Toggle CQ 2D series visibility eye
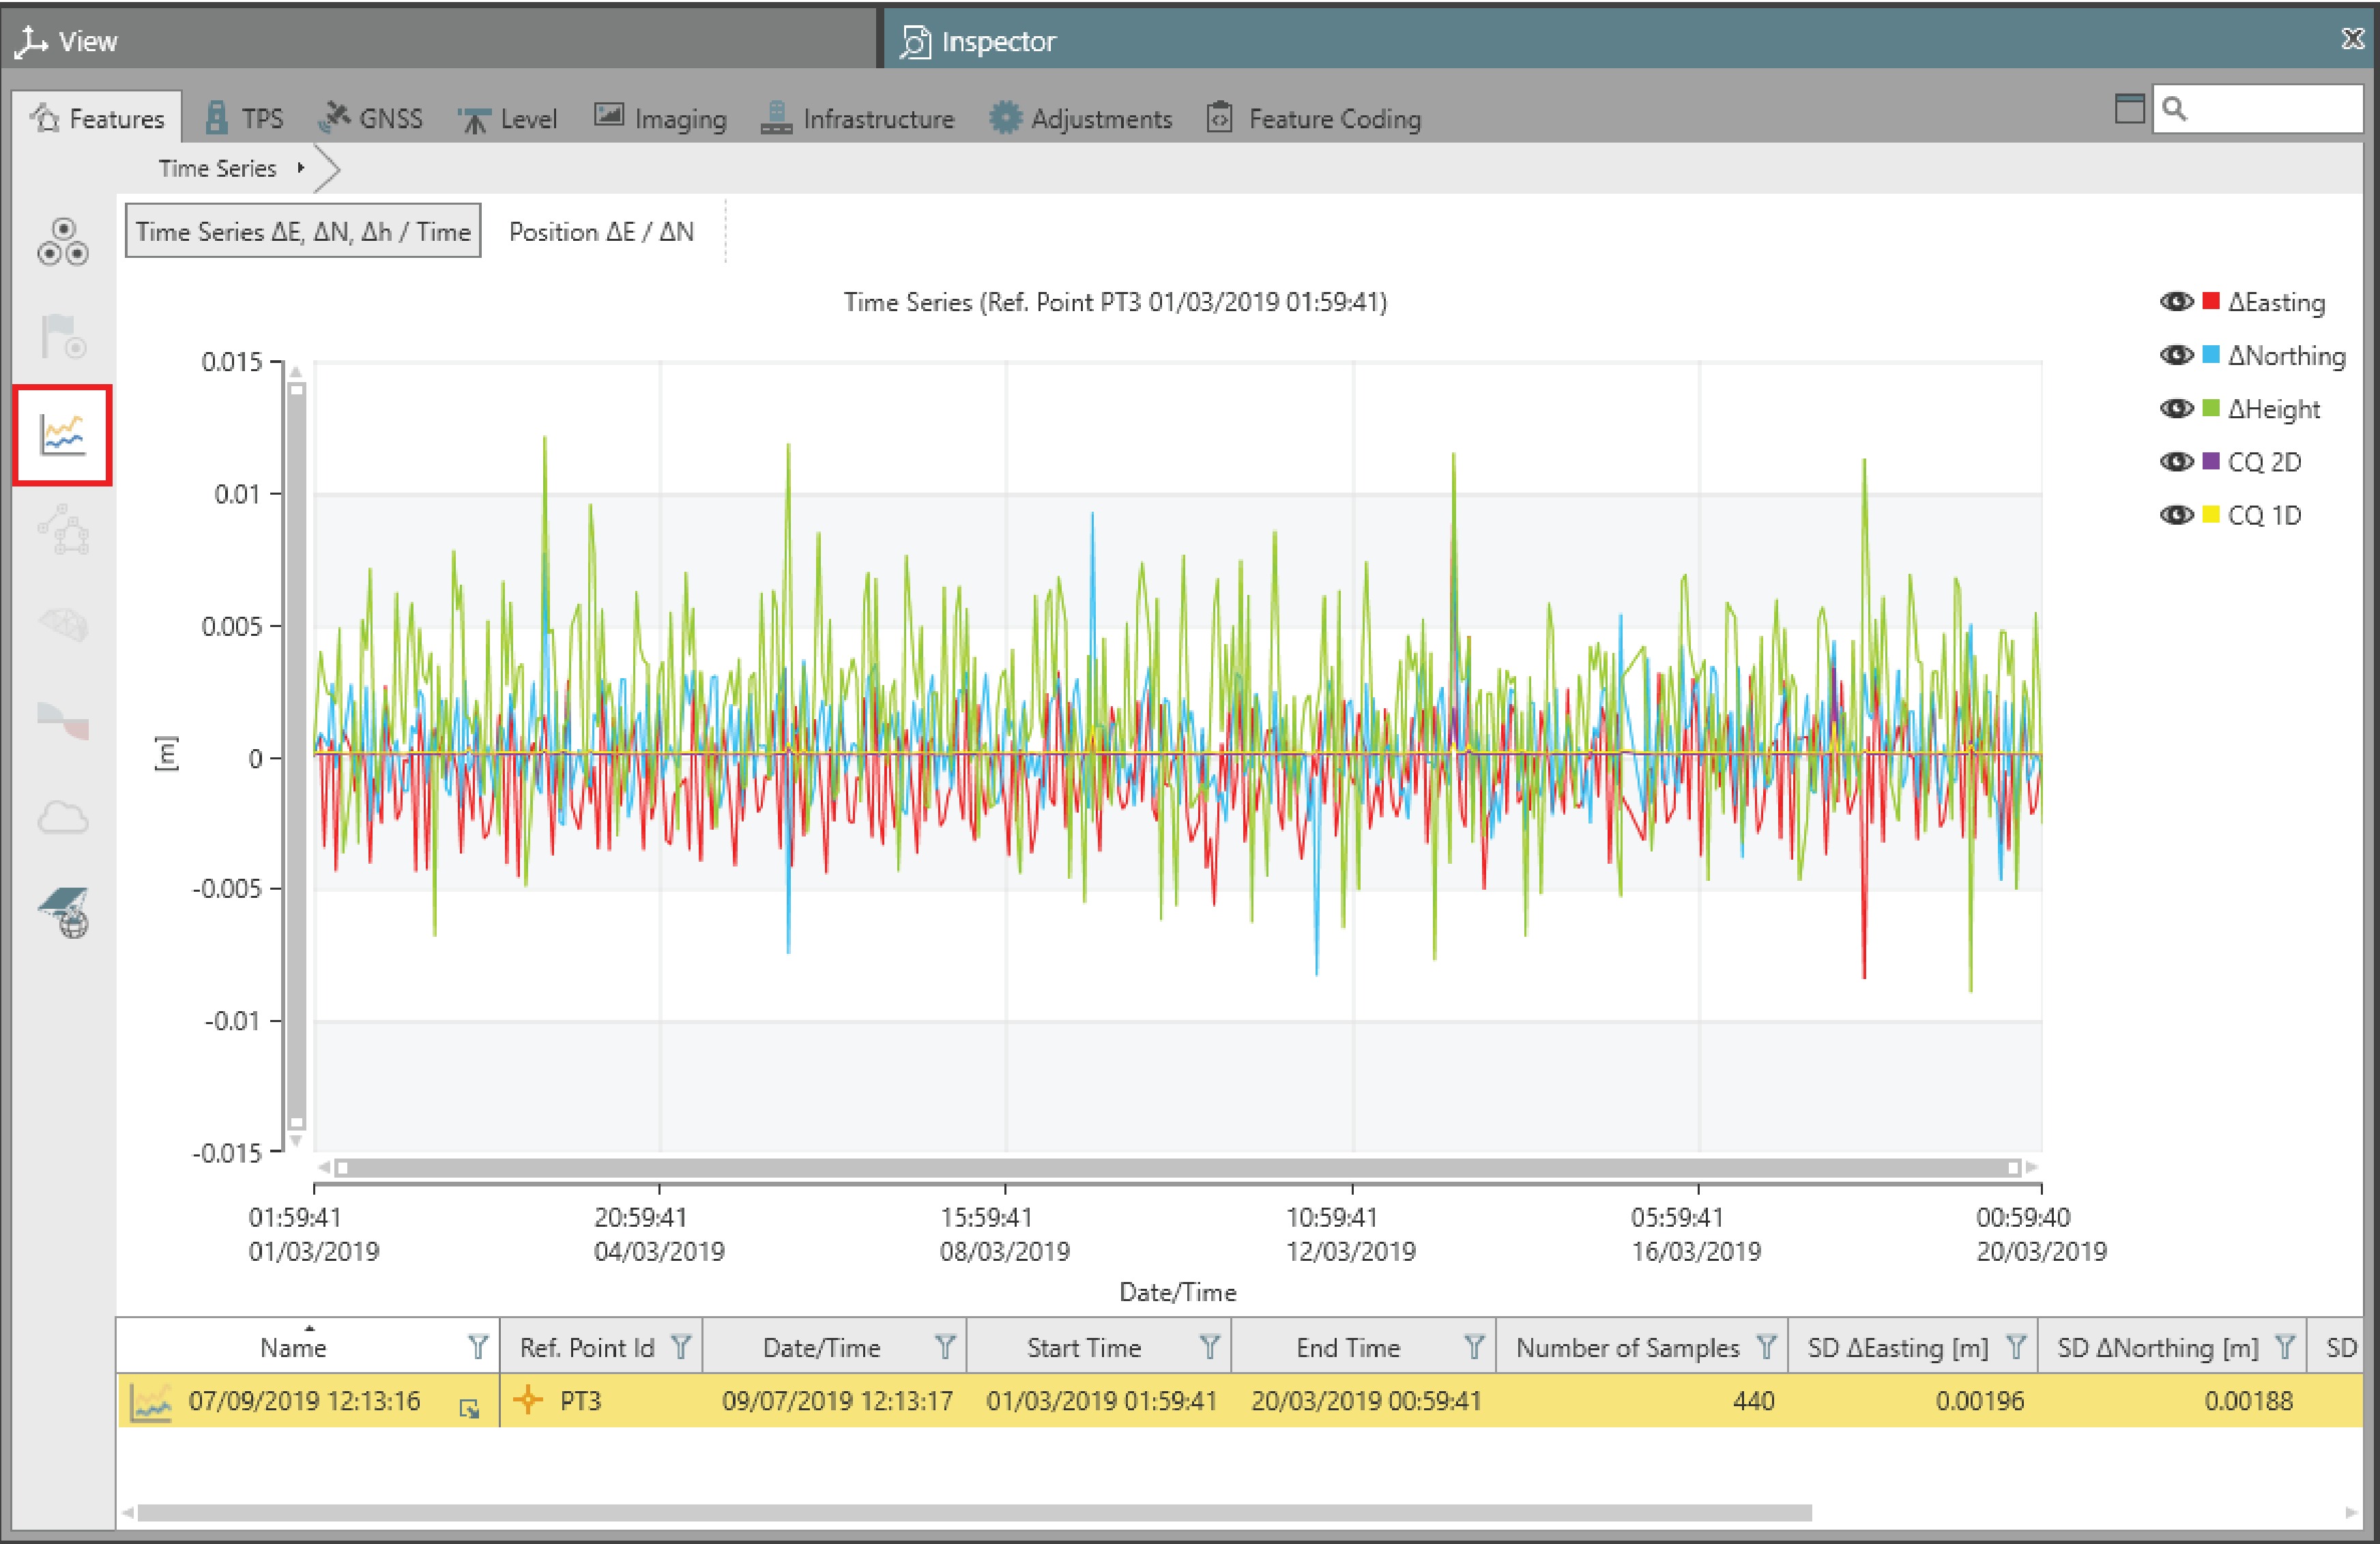Viewport: 2380px width, 1544px height. (2176, 461)
